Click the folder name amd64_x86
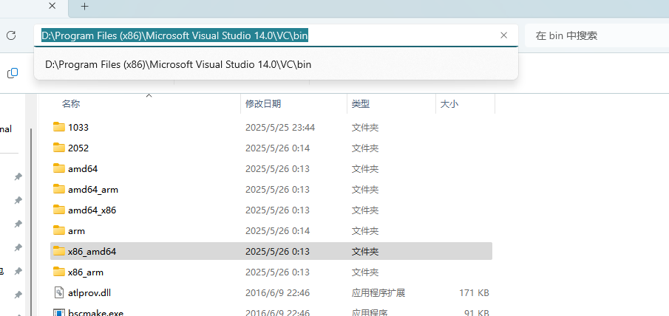The image size is (669, 316). click(x=92, y=210)
